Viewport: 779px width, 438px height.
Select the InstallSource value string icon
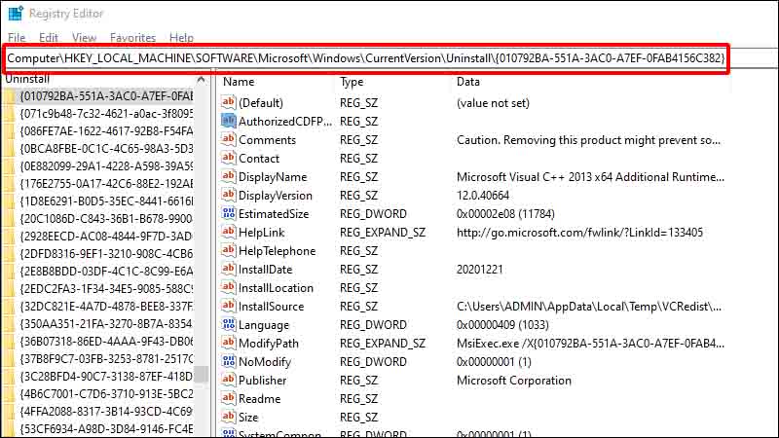229,306
